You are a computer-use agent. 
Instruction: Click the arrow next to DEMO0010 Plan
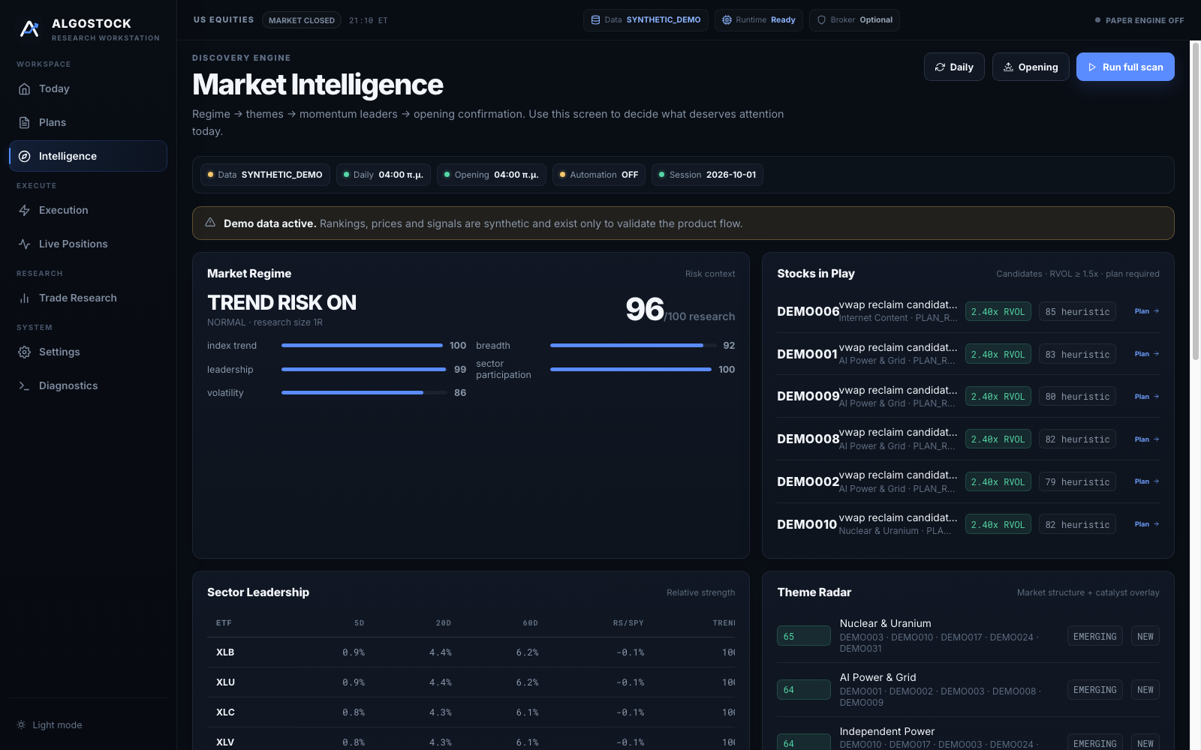[1156, 524]
